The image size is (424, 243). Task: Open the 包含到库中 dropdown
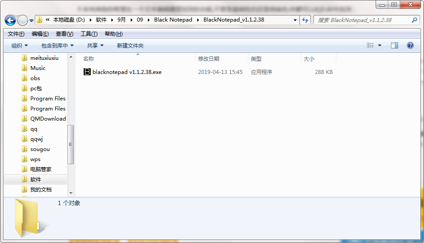(57, 46)
